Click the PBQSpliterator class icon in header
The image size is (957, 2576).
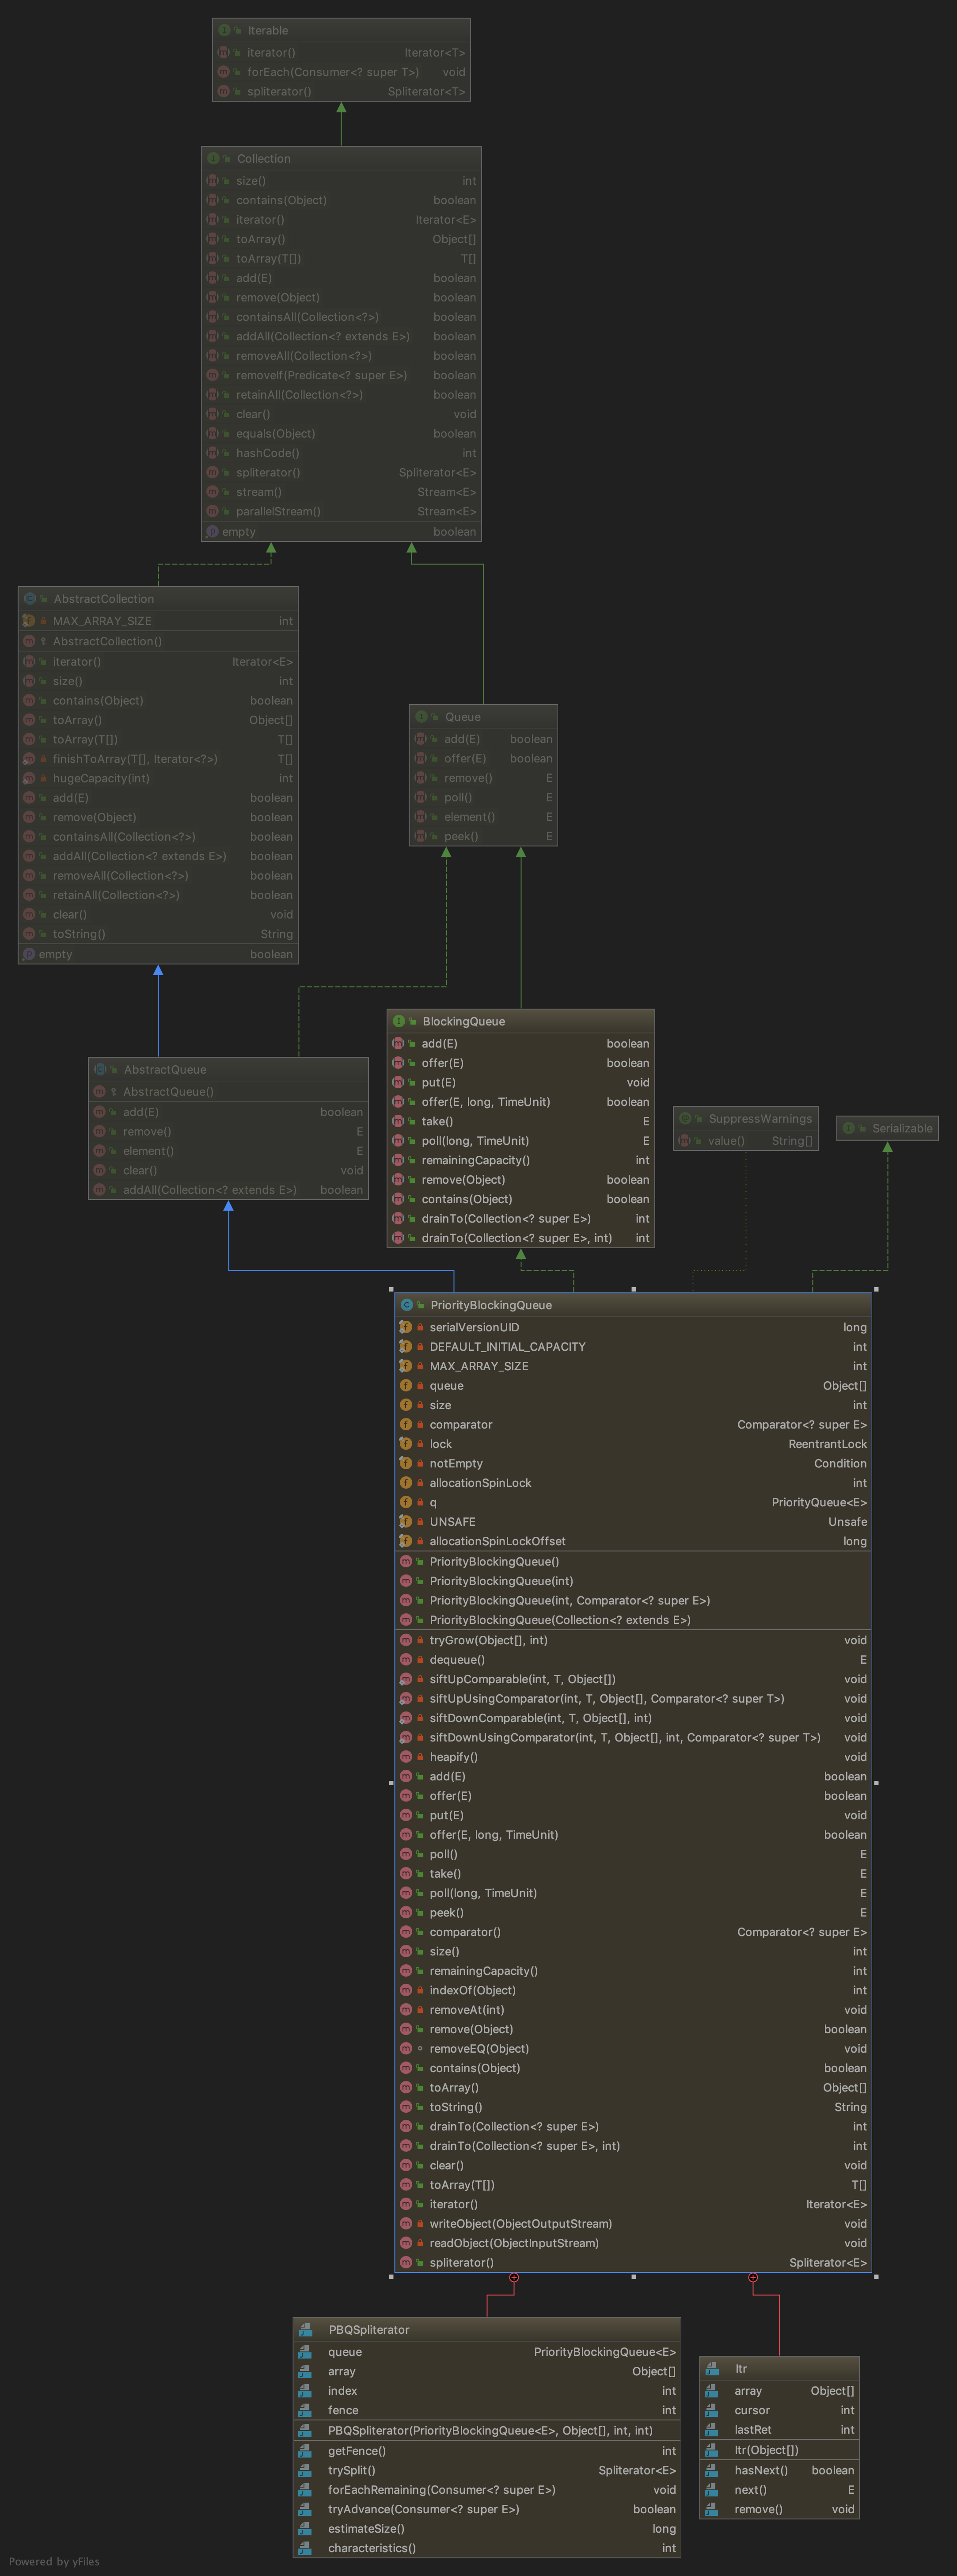[306, 2329]
